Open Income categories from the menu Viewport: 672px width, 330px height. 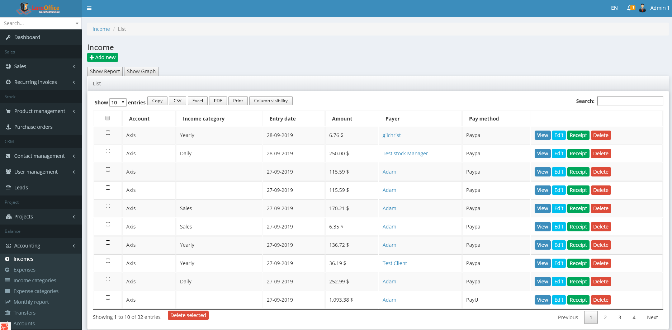tap(35, 280)
